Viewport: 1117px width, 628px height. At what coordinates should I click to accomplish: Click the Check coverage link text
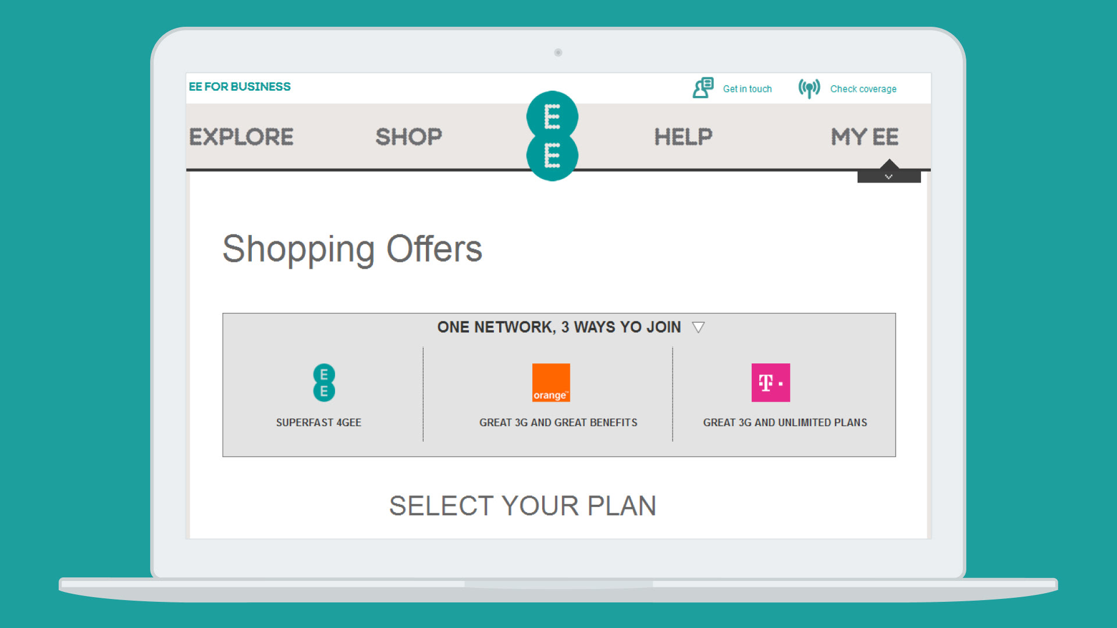pos(863,89)
